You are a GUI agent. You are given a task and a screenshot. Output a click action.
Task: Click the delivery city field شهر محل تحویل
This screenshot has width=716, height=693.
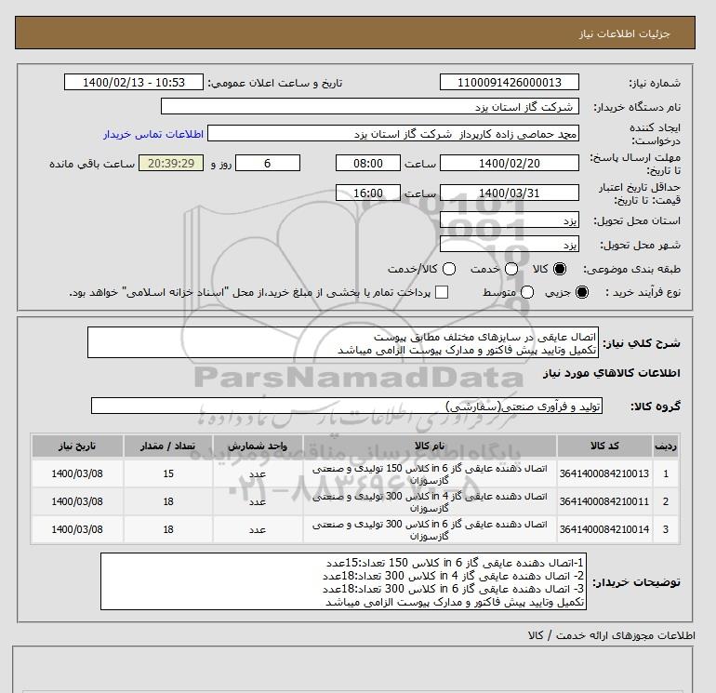pos(510,245)
